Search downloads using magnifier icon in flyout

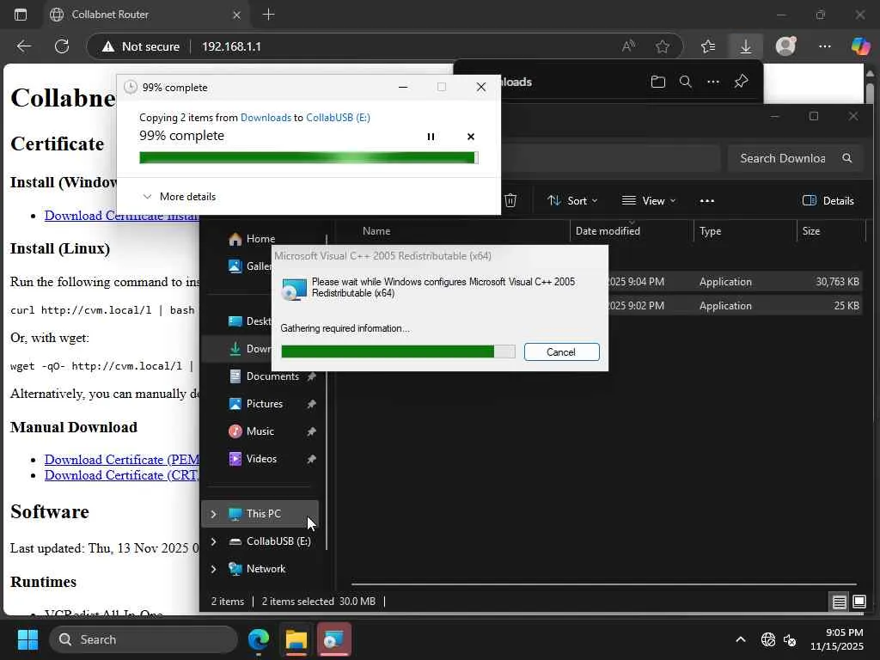point(685,82)
